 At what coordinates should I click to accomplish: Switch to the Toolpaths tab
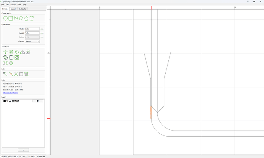point(23,9)
